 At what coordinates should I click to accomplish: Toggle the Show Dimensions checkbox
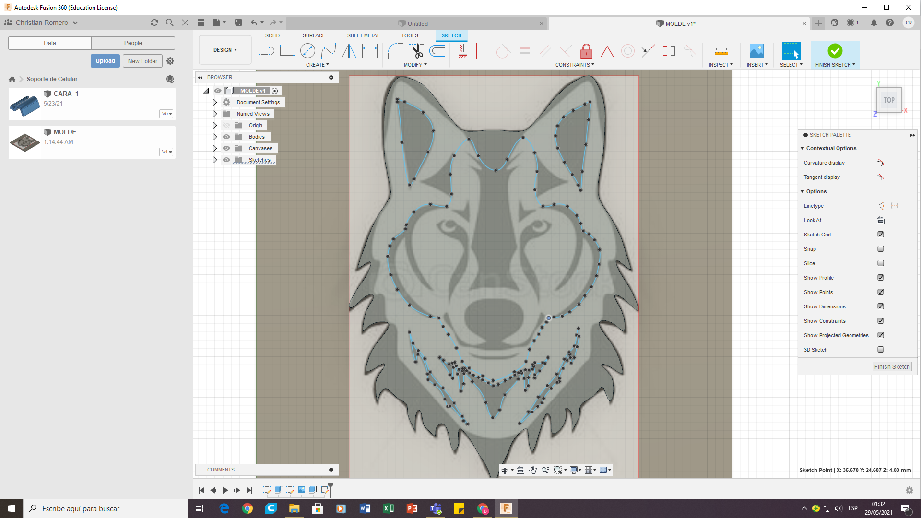click(x=881, y=306)
